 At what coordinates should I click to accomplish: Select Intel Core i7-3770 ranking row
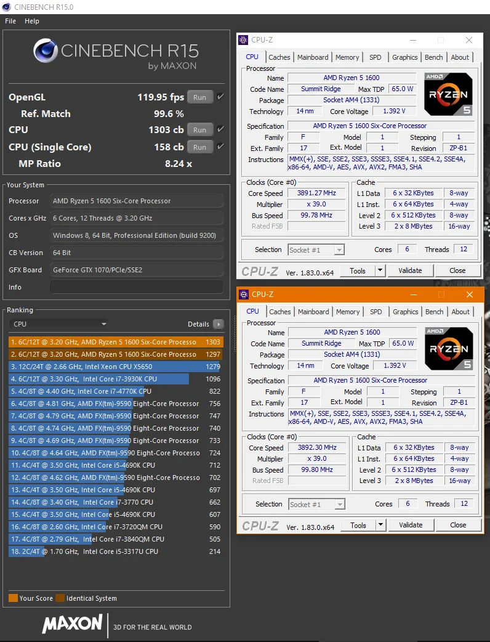coord(116,502)
